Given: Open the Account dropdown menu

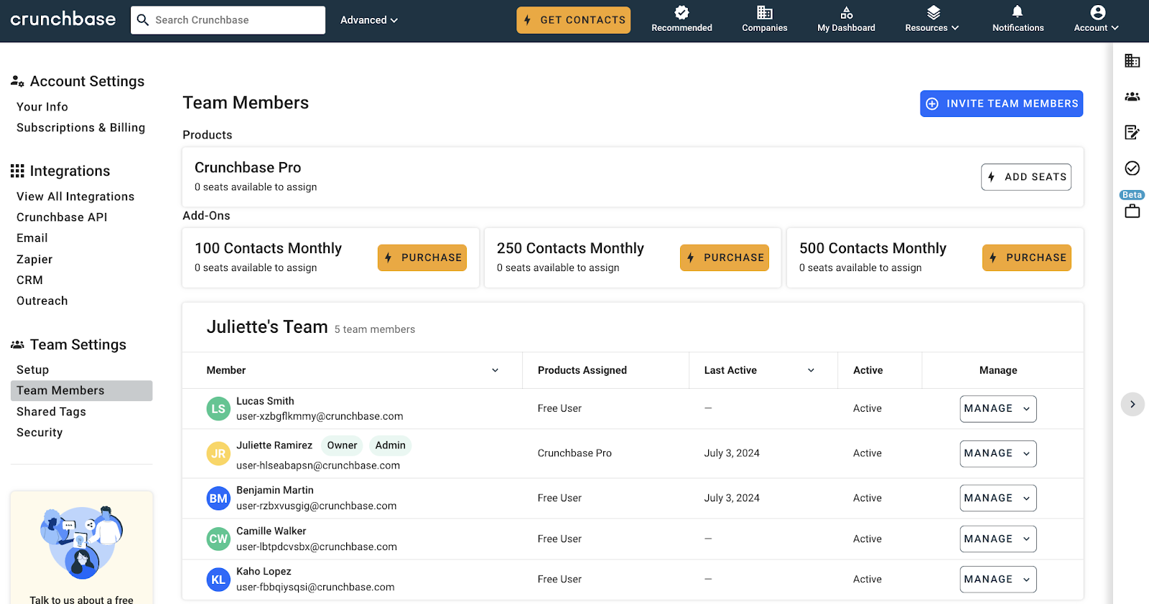Looking at the screenshot, I should 1097,19.
